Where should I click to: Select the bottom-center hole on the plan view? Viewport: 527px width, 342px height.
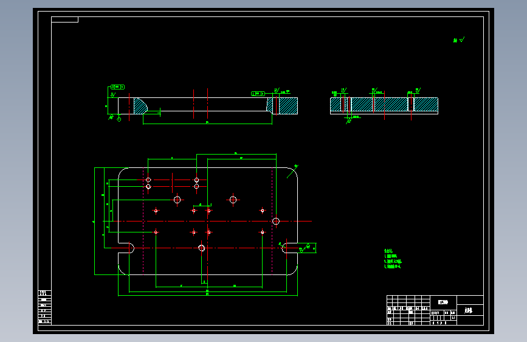point(201,248)
